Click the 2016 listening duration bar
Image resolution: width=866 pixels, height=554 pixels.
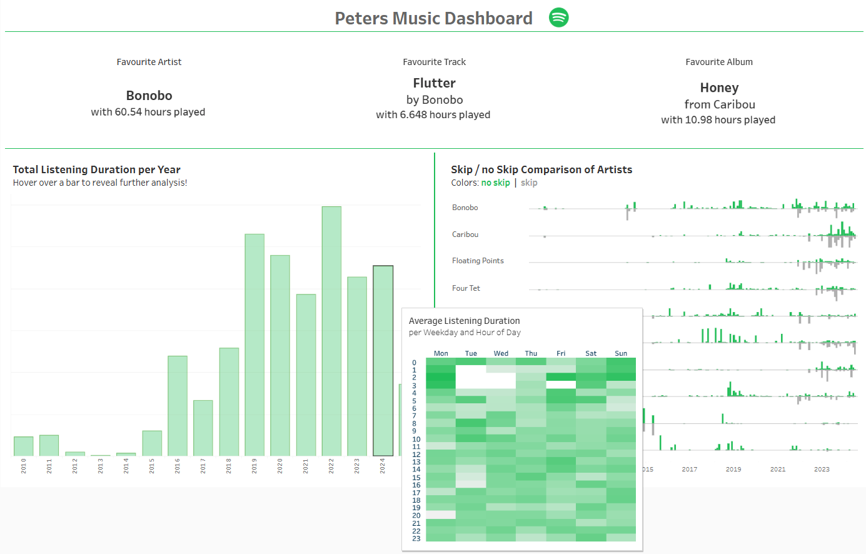[178, 406]
